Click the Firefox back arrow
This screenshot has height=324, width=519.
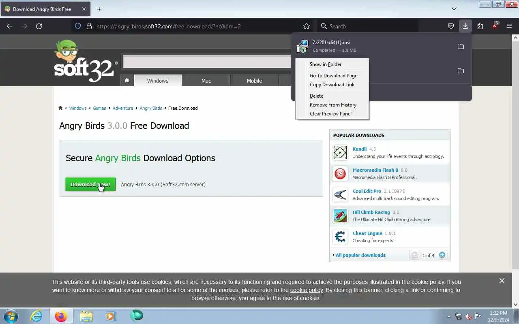point(10,26)
